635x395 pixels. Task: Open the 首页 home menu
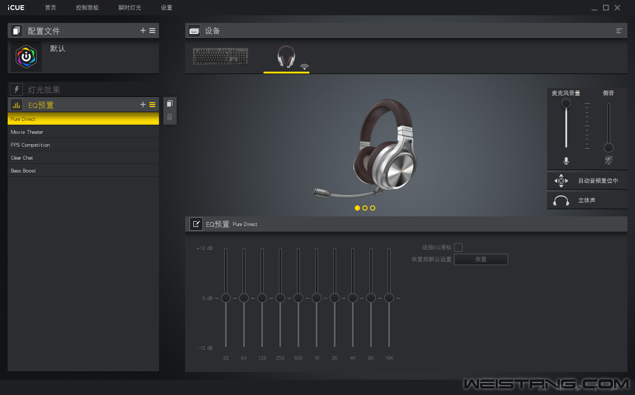(x=51, y=8)
